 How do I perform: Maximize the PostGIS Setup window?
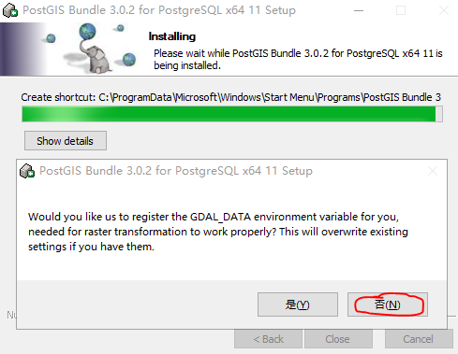(x=401, y=10)
